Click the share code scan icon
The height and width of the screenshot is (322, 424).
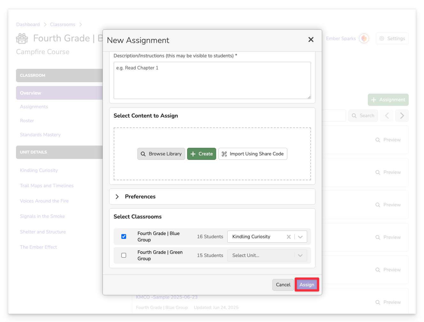click(x=224, y=154)
